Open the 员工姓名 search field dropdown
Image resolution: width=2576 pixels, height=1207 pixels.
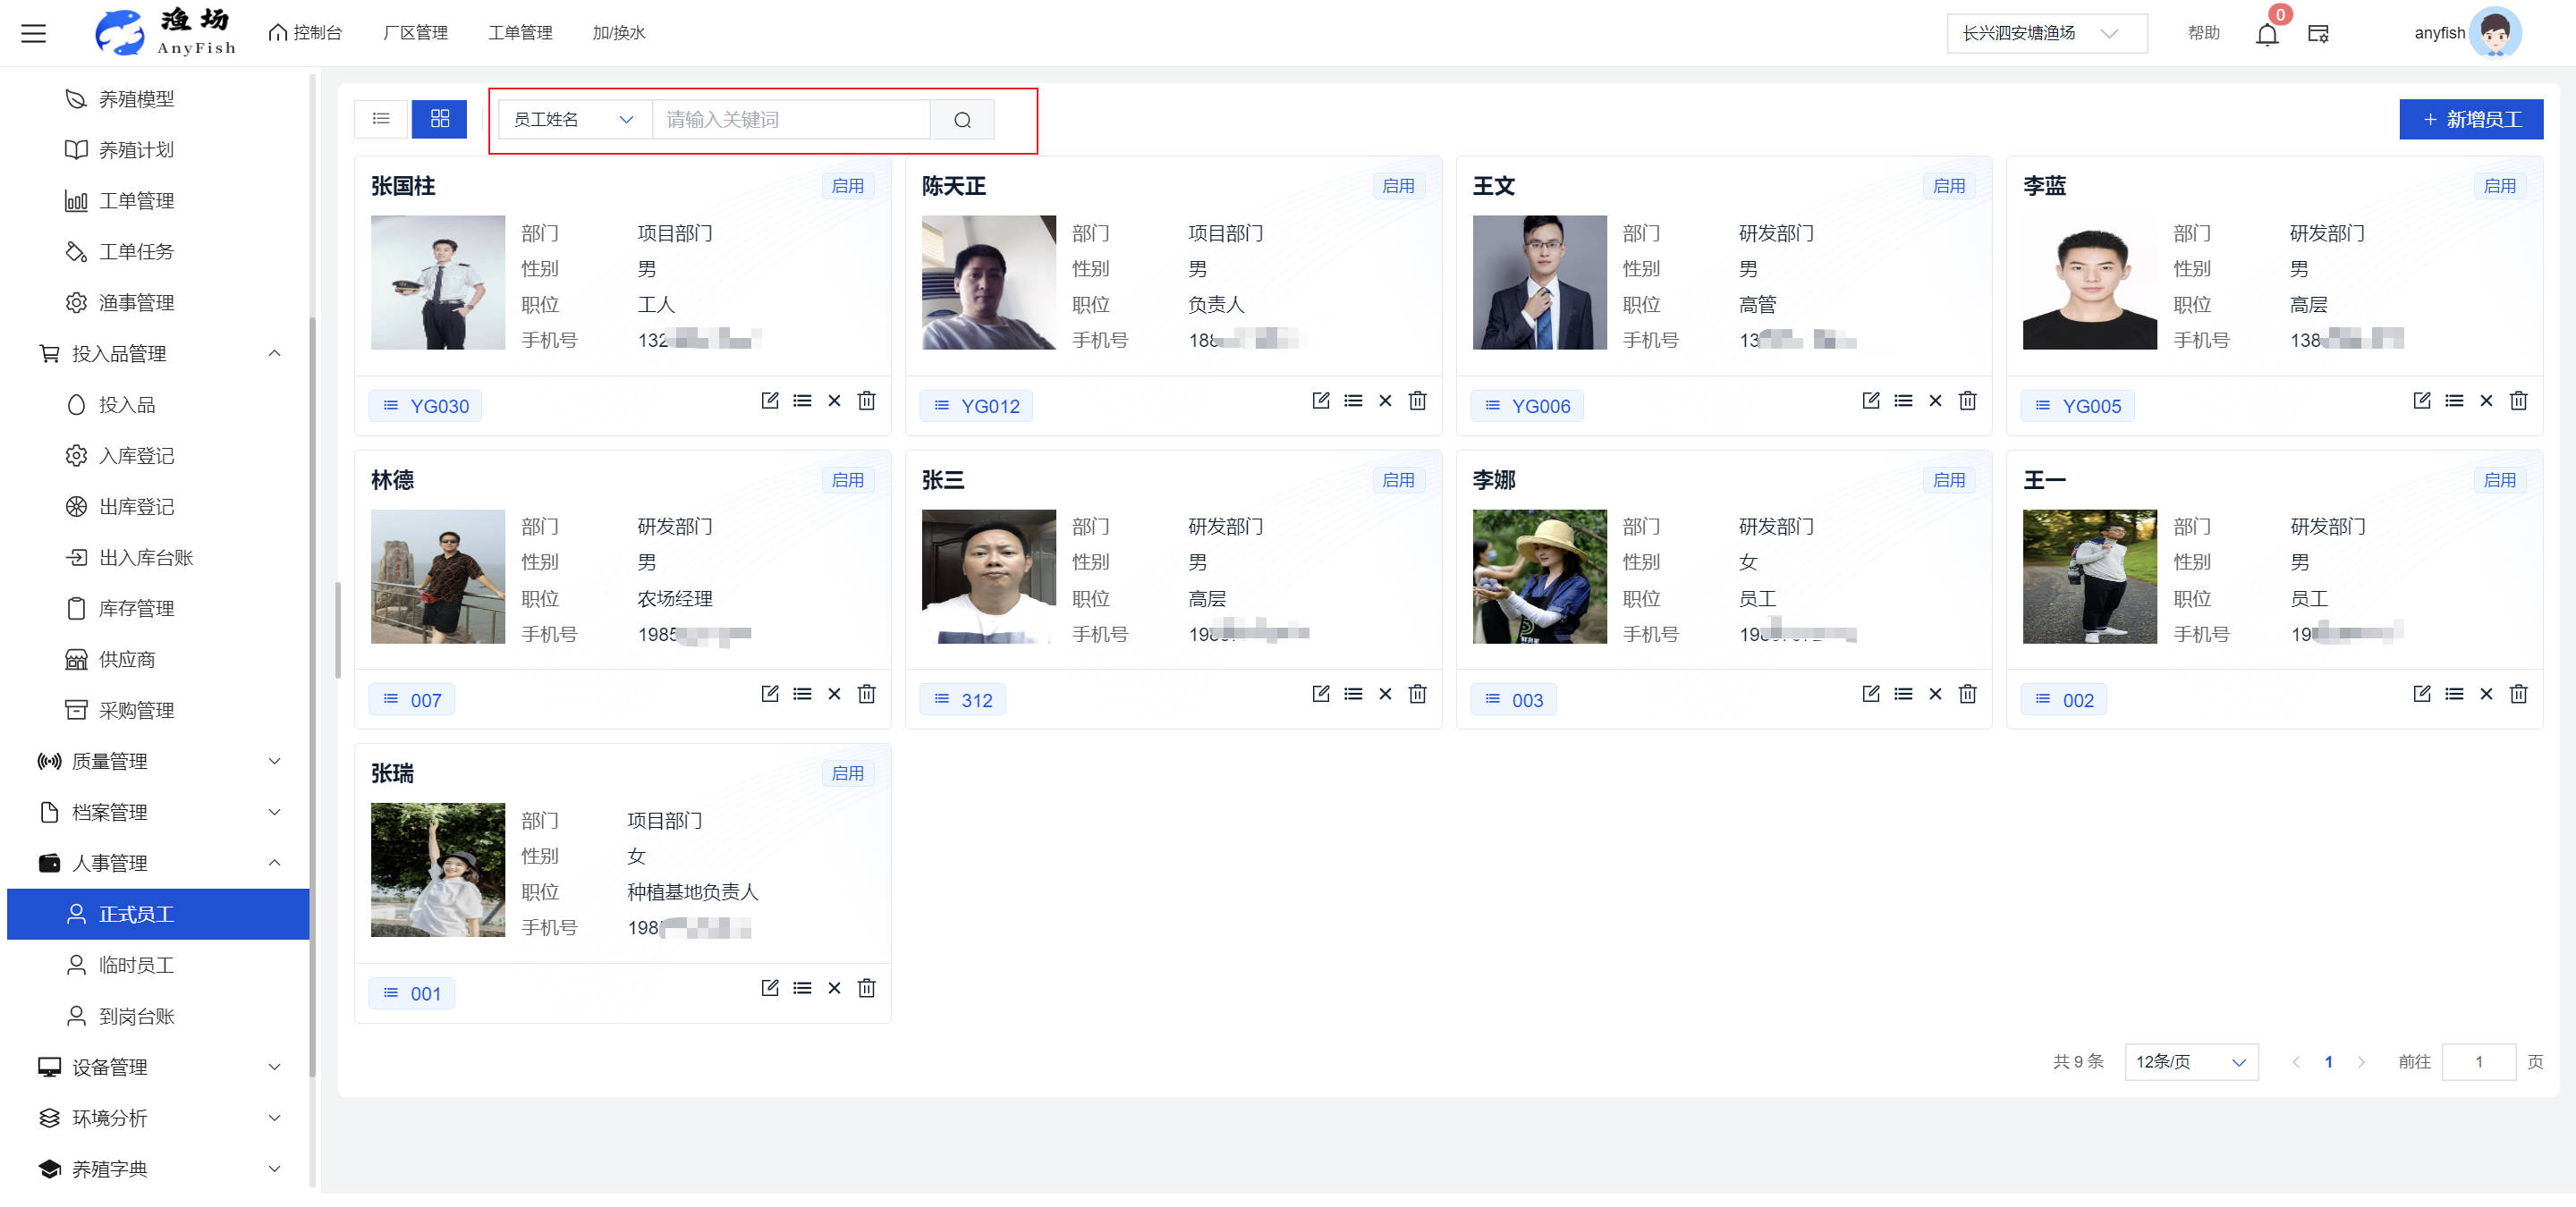tap(574, 120)
